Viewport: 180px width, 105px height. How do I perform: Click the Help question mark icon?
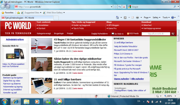click(173, 17)
